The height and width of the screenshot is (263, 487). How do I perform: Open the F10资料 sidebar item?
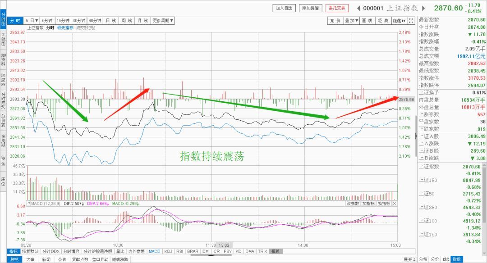pyautogui.click(x=3, y=59)
